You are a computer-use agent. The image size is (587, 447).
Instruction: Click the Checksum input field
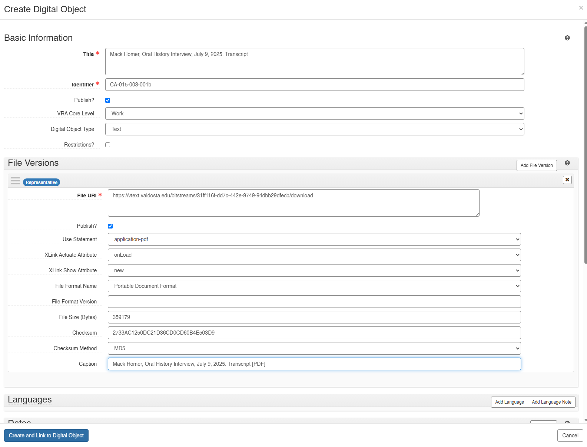coord(314,333)
